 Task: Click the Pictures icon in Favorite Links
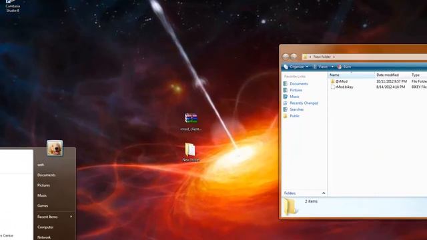[286, 90]
